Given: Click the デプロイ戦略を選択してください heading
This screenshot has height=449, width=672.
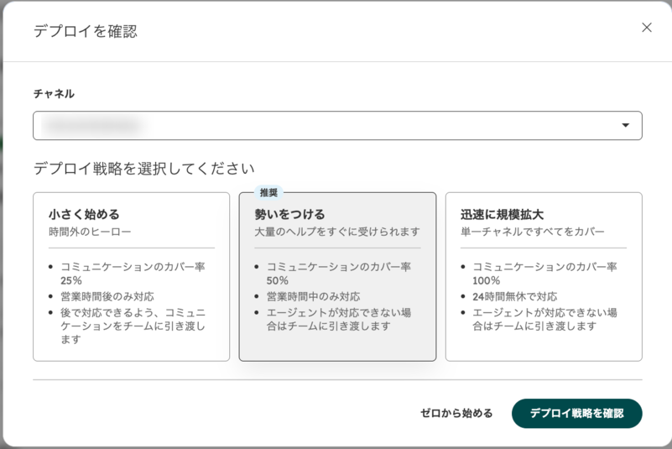Looking at the screenshot, I should tap(144, 169).
